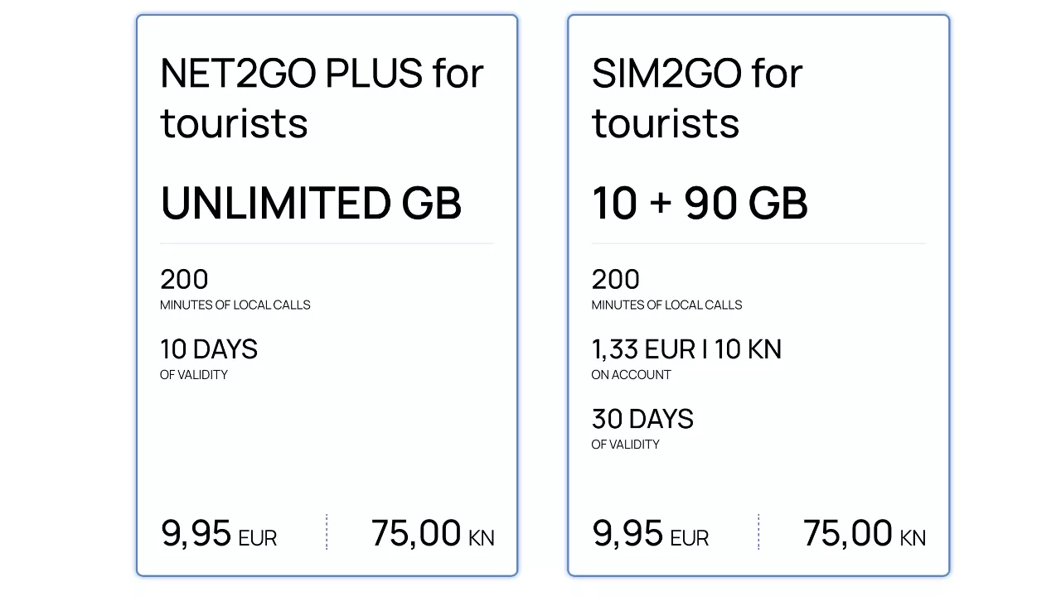The width and height of the screenshot is (1061, 596).
Task: Click the dotted price divider in NET2GO PLUS card
Action: click(327, 532)
